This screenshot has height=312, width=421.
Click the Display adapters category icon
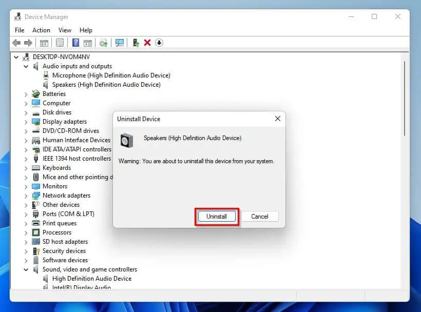click(36, 122)
